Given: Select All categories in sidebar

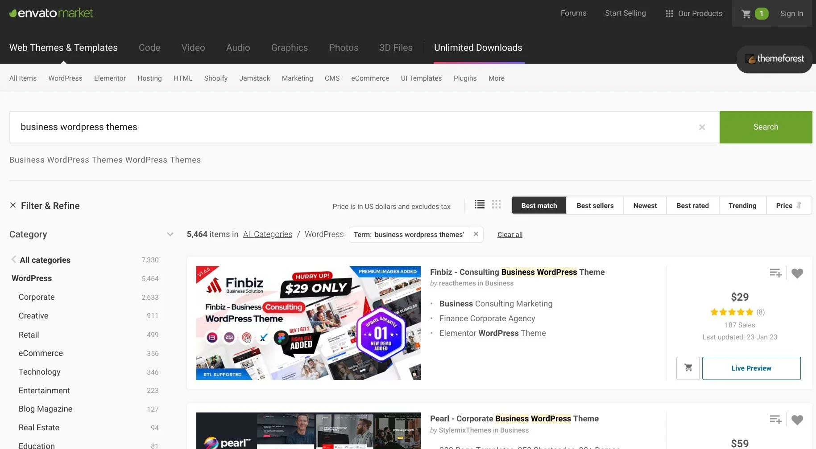Looking at the screenshot, I should 45,260.
